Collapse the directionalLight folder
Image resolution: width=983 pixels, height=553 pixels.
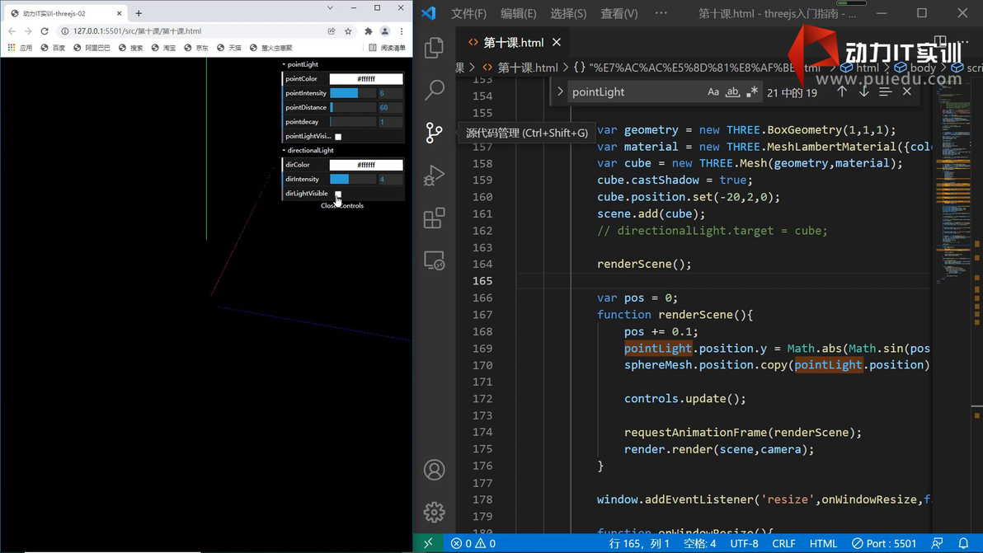coord(309,151)
